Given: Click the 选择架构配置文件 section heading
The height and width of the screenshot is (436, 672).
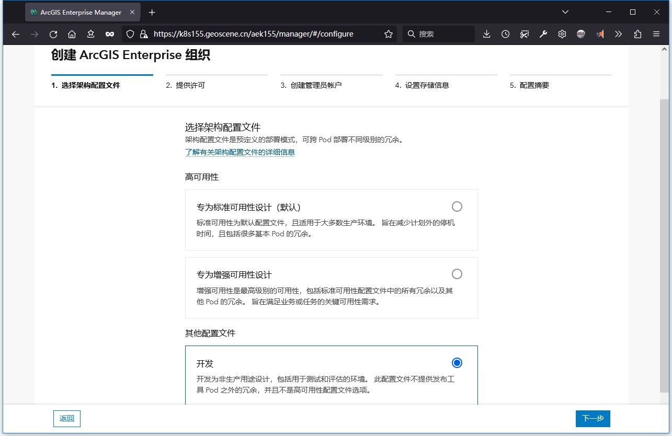Looking at the screenshot, I should (x=223, y=127).
